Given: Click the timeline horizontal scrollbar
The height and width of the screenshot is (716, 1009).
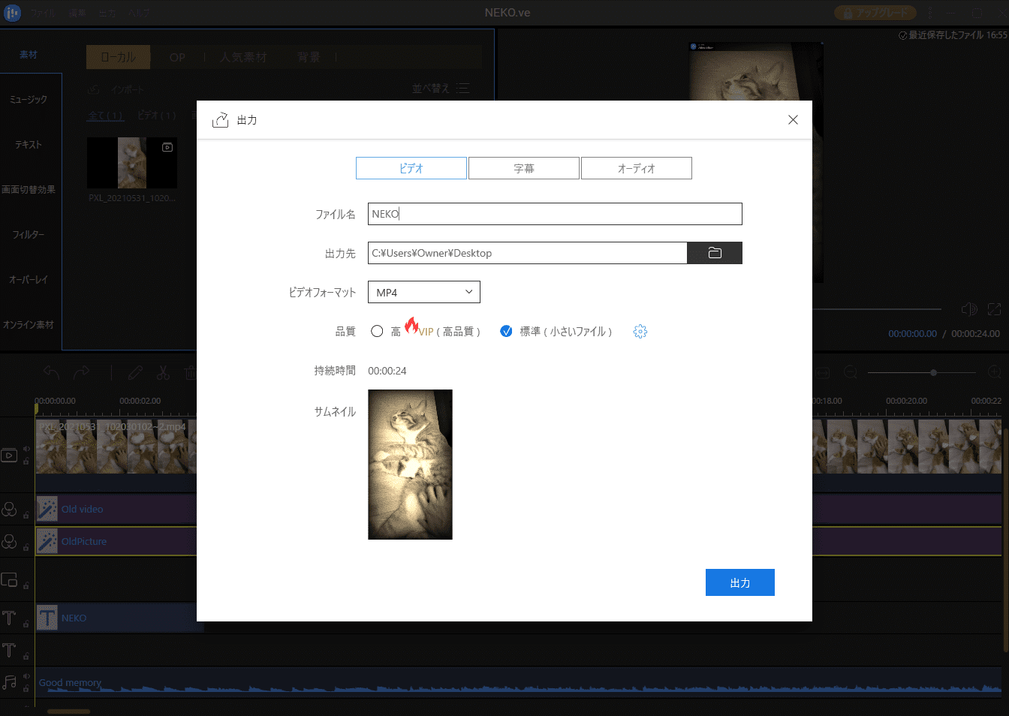Looking at the screenshot, I should [x=68, y=711].
